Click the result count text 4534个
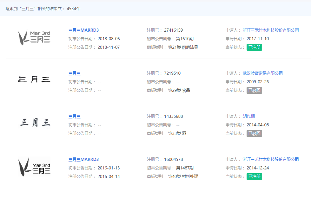The width and height of the screenshot is (311, 197). click(73, 9)
